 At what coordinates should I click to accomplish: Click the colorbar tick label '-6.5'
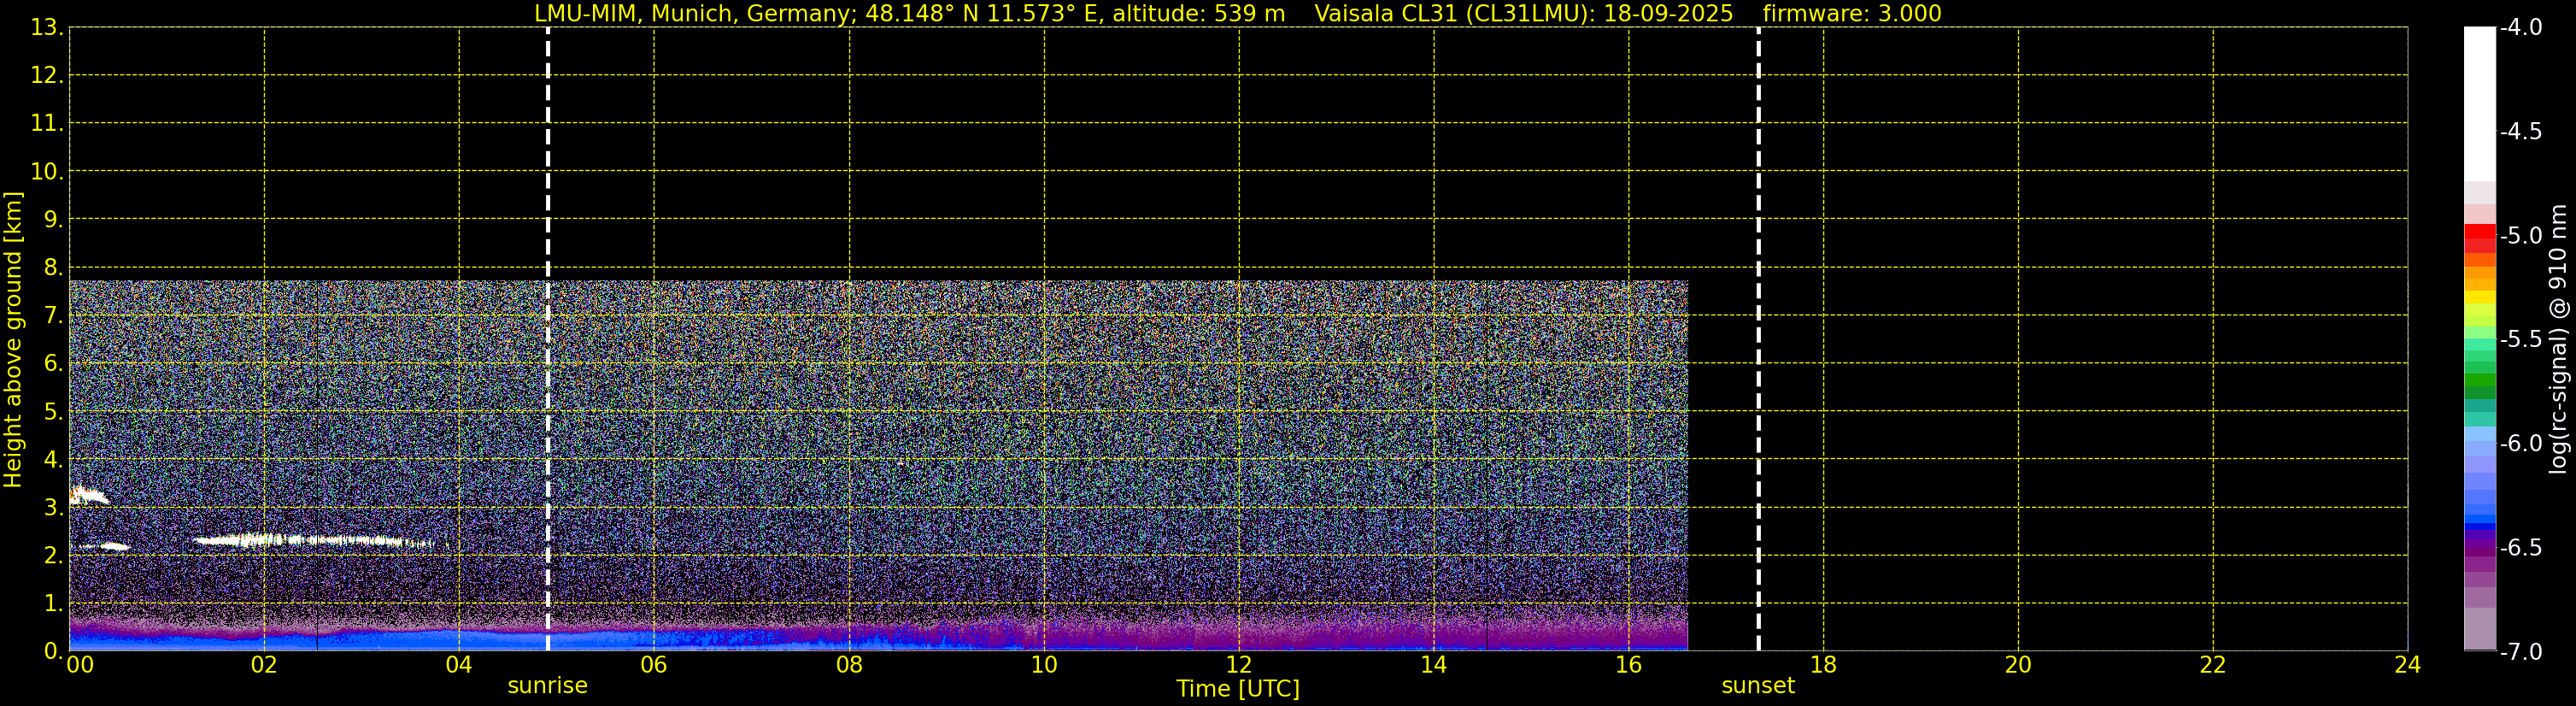(2520, 548)
